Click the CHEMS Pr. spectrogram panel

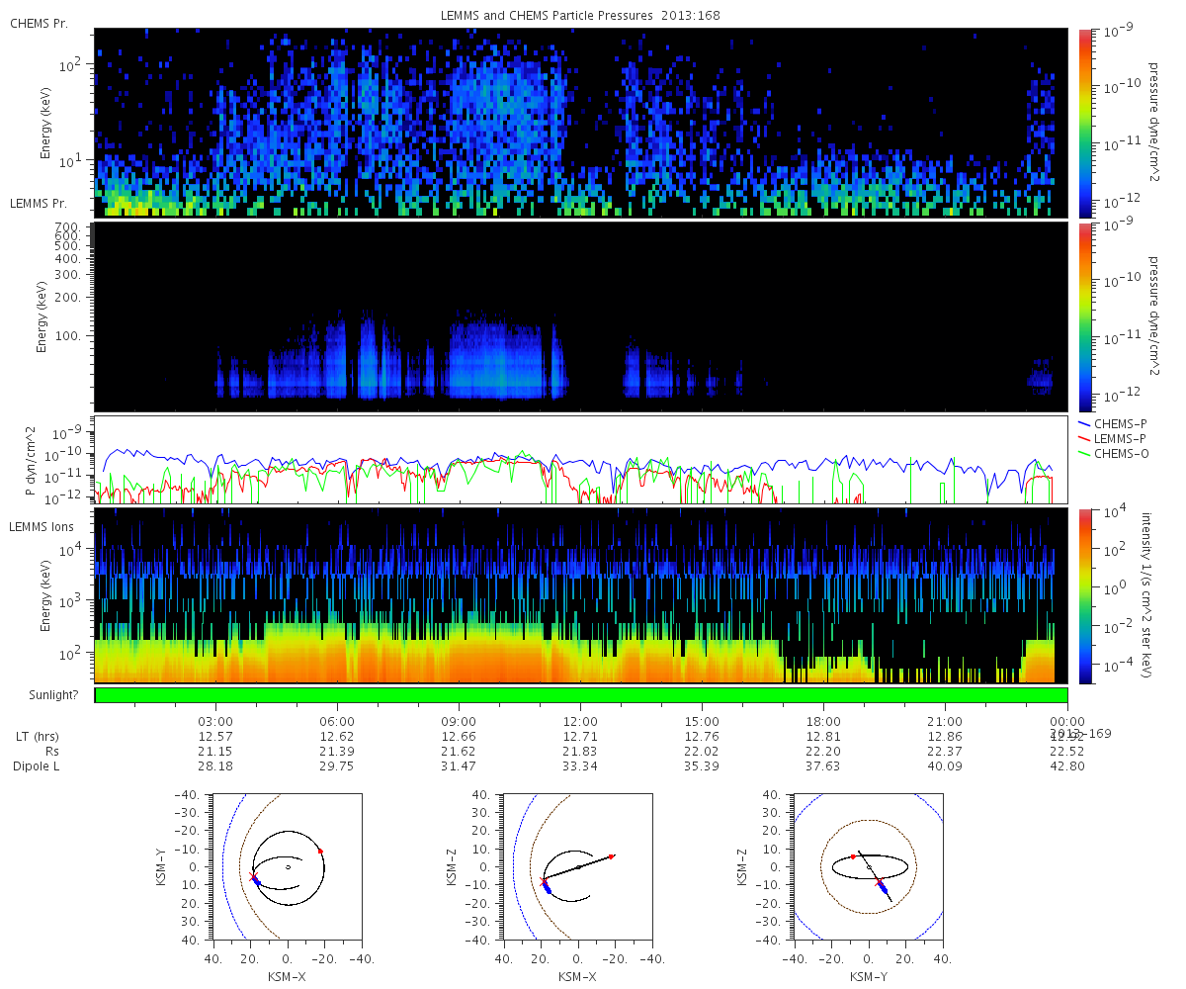(581, 123)
